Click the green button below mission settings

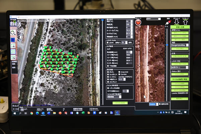pos(120,103)
